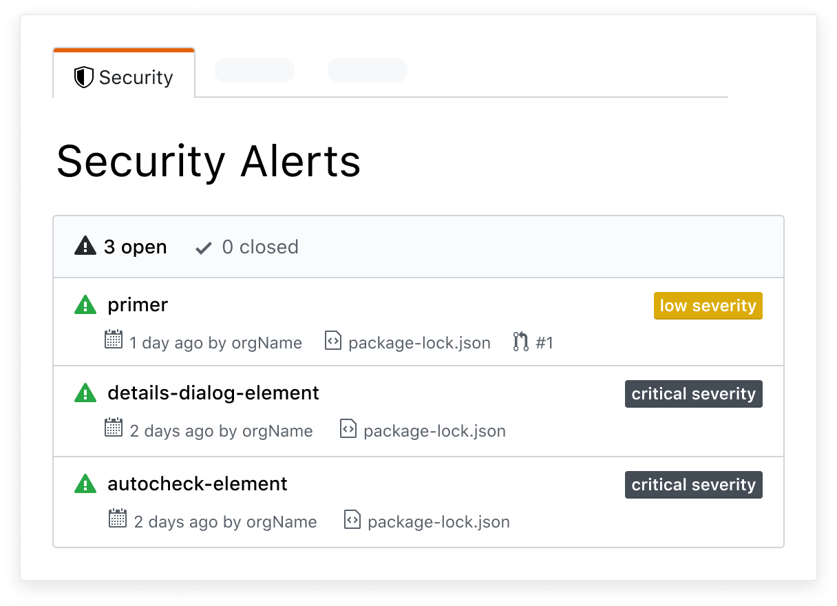This screenshot has width=837, height=606.
Task: Click the alert triangle next to autocheck-element
Action: (85, 483)
